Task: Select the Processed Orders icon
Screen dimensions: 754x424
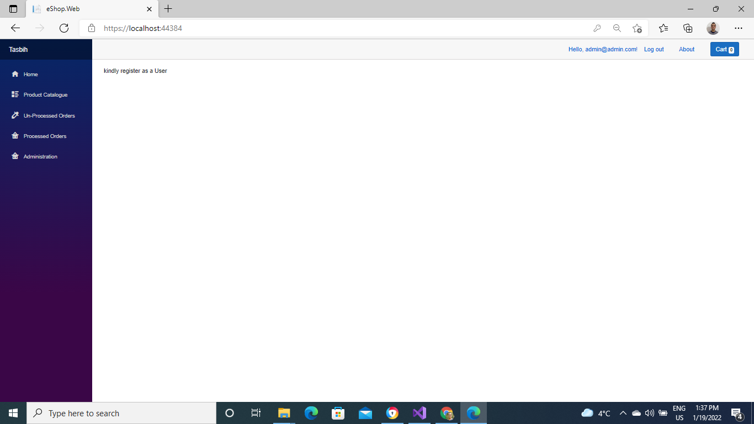Action: tap(15, 136)
